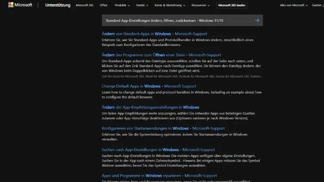
Task: Open result Ändern des Programms zum Öffnen einer Datei
Action: coord(161,55)
